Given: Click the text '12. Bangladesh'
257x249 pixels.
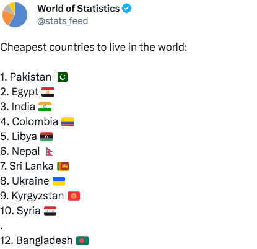Looking at the screenshot, I should click(37, 240).
